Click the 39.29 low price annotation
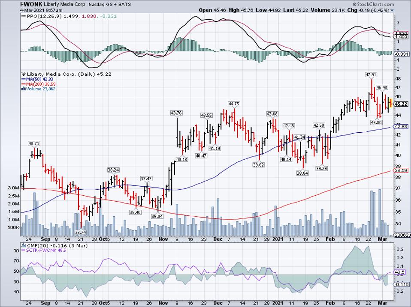411x307 pixels. coord(322,169)
